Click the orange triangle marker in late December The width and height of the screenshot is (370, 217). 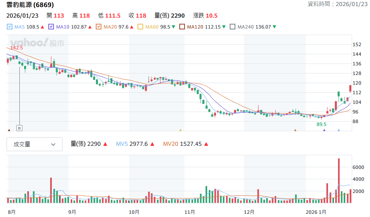click(295, 130)
